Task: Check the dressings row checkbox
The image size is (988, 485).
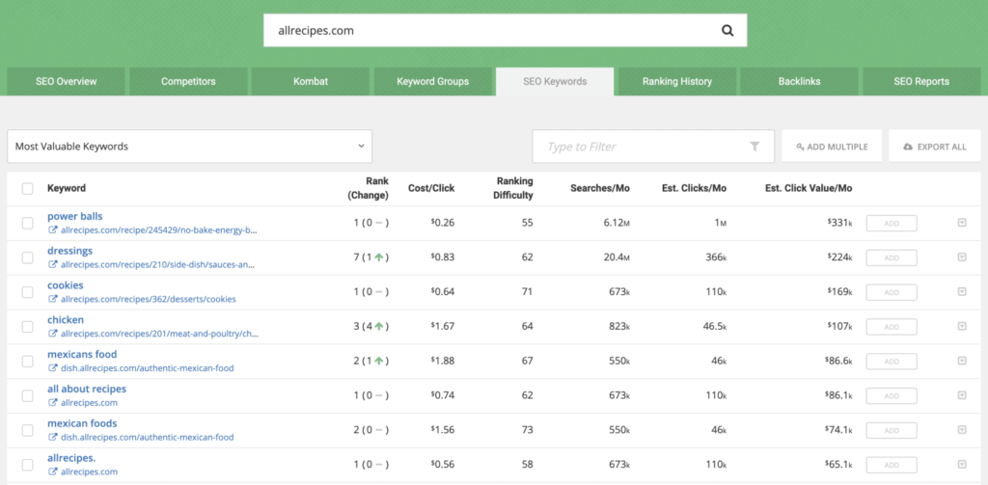Action: (28, 257)
